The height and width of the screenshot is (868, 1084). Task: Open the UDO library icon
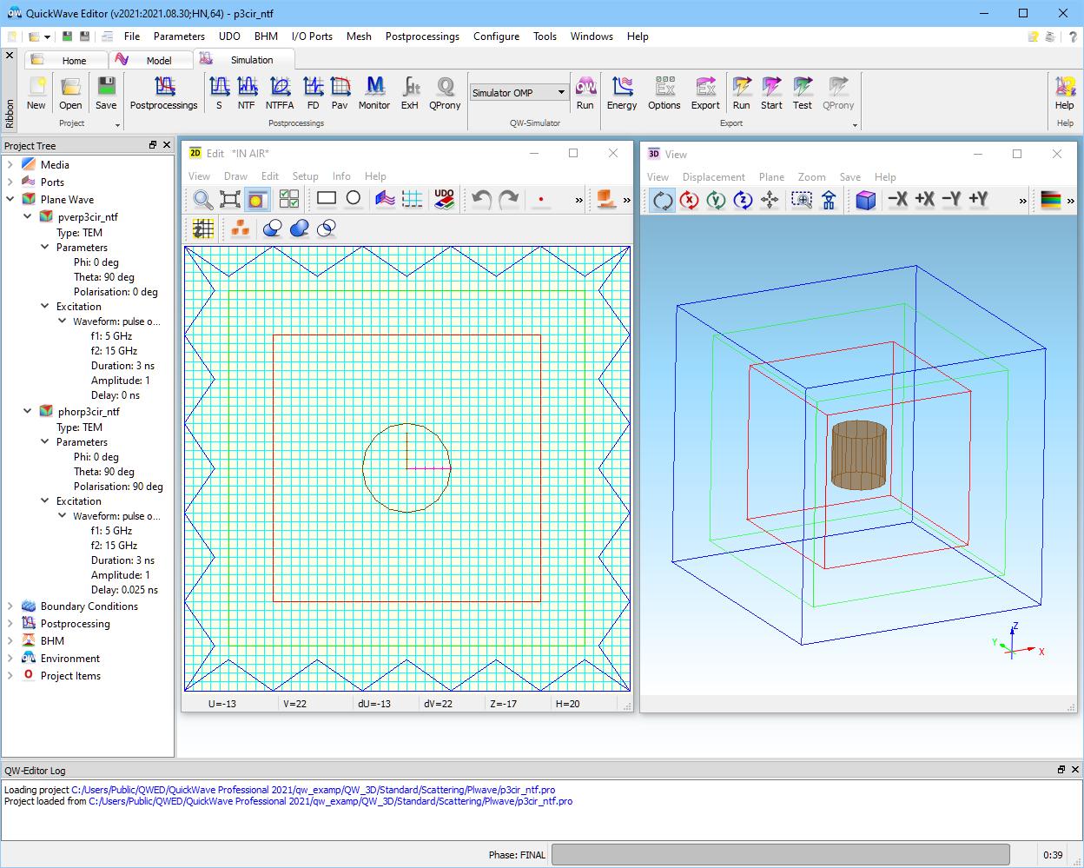(444, 199)
